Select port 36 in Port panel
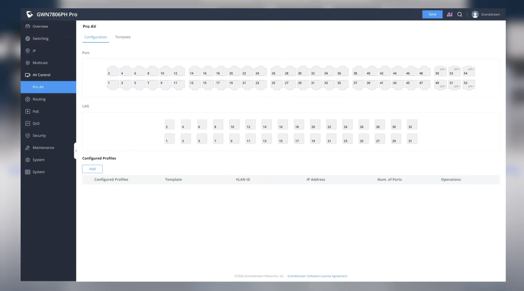 (x=342, y=71)
